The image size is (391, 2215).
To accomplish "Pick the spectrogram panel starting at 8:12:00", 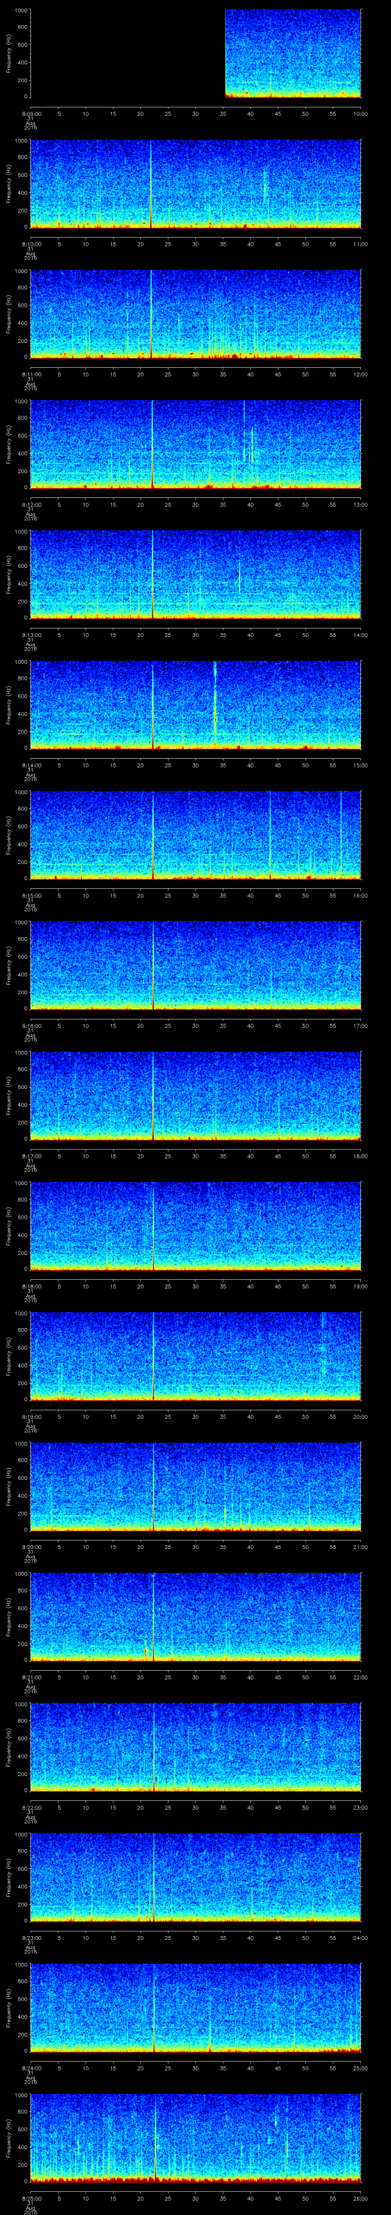I will coord(196,444).
